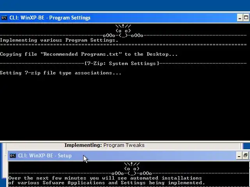Click the ASCII face banner in Program Settings
Image resolution: width=250 pixels, height=187 pixels.
(x=123, y=31)
